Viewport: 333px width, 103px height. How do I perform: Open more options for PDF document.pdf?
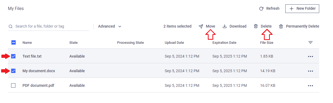click(x=311, y=86)
